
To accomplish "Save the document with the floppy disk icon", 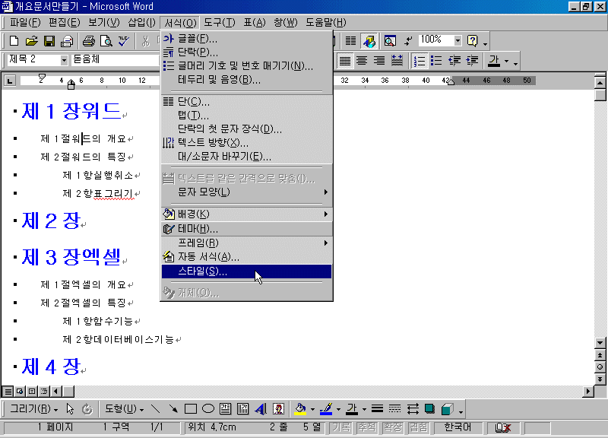I will point(49,41).
